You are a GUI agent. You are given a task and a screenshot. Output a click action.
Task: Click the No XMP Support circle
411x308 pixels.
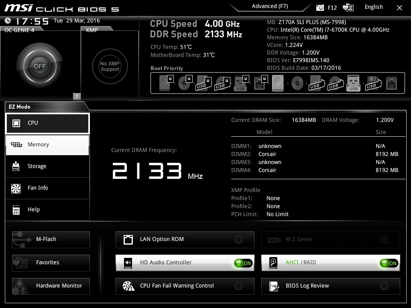click(x=110, y=66)
